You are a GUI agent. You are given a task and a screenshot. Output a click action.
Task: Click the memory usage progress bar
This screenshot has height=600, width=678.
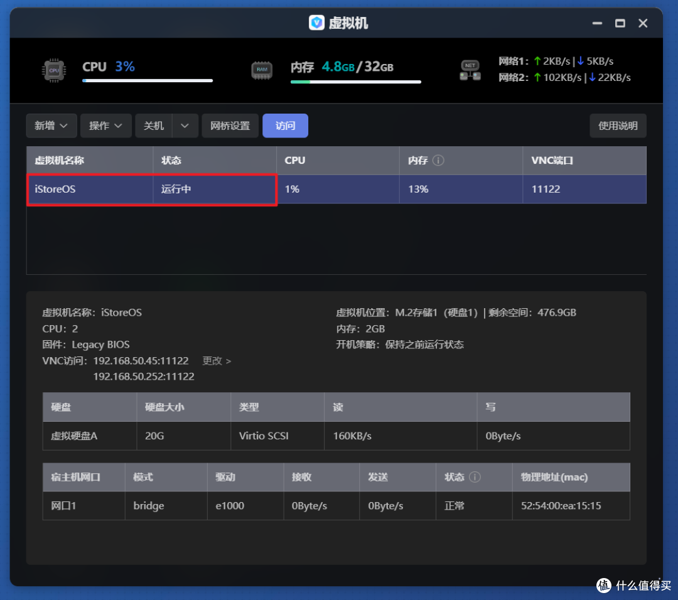tap(356, 82)
